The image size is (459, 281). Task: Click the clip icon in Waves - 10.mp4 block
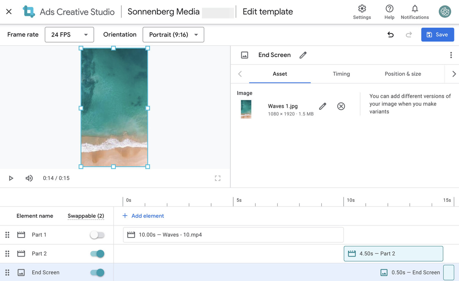131,235
